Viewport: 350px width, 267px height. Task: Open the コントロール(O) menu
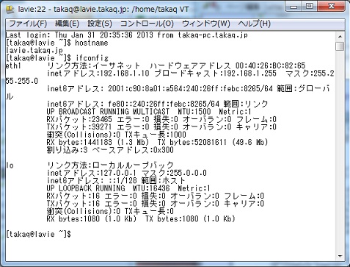pyautogui.click(x=147, y=24)
